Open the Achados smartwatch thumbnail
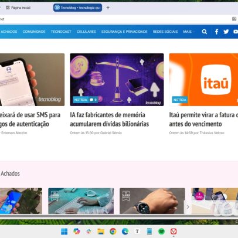This screenshot has height=238, width=238. pyautogui.click(x=152, y=201)
